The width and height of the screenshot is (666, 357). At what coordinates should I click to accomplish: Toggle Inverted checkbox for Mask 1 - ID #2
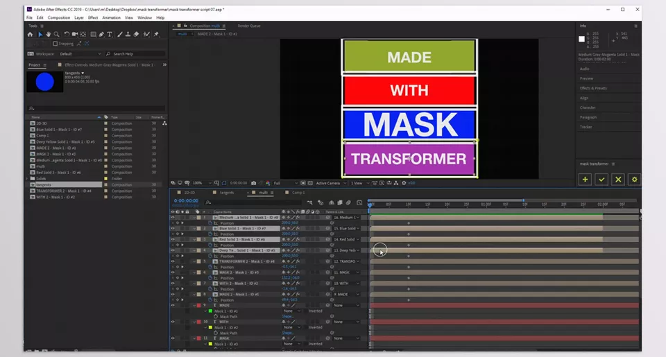[306, 327]
